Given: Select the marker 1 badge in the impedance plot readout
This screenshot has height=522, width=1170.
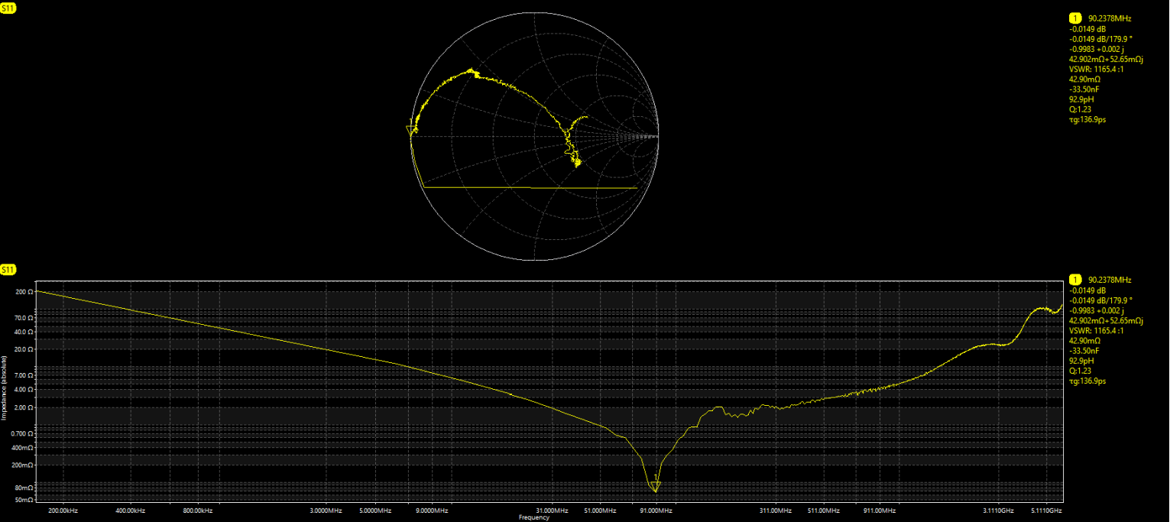Looking at the screenshot, I should click(x=1074, y=280).
